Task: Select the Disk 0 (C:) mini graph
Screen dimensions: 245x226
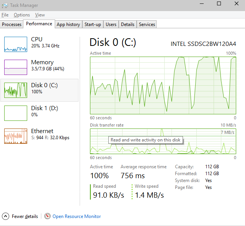Action: pos(16,90)
